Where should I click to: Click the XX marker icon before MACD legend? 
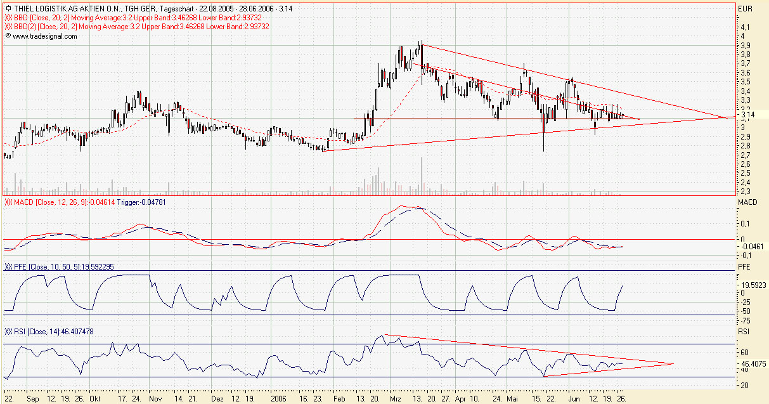(8, 202)
